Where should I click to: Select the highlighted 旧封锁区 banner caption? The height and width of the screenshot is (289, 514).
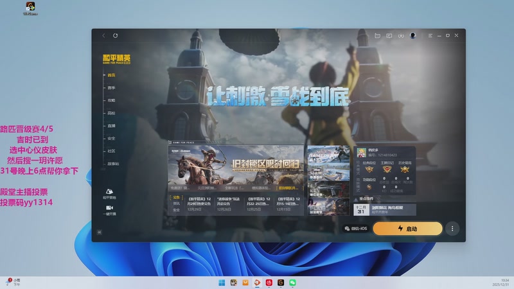pos(288,188)
